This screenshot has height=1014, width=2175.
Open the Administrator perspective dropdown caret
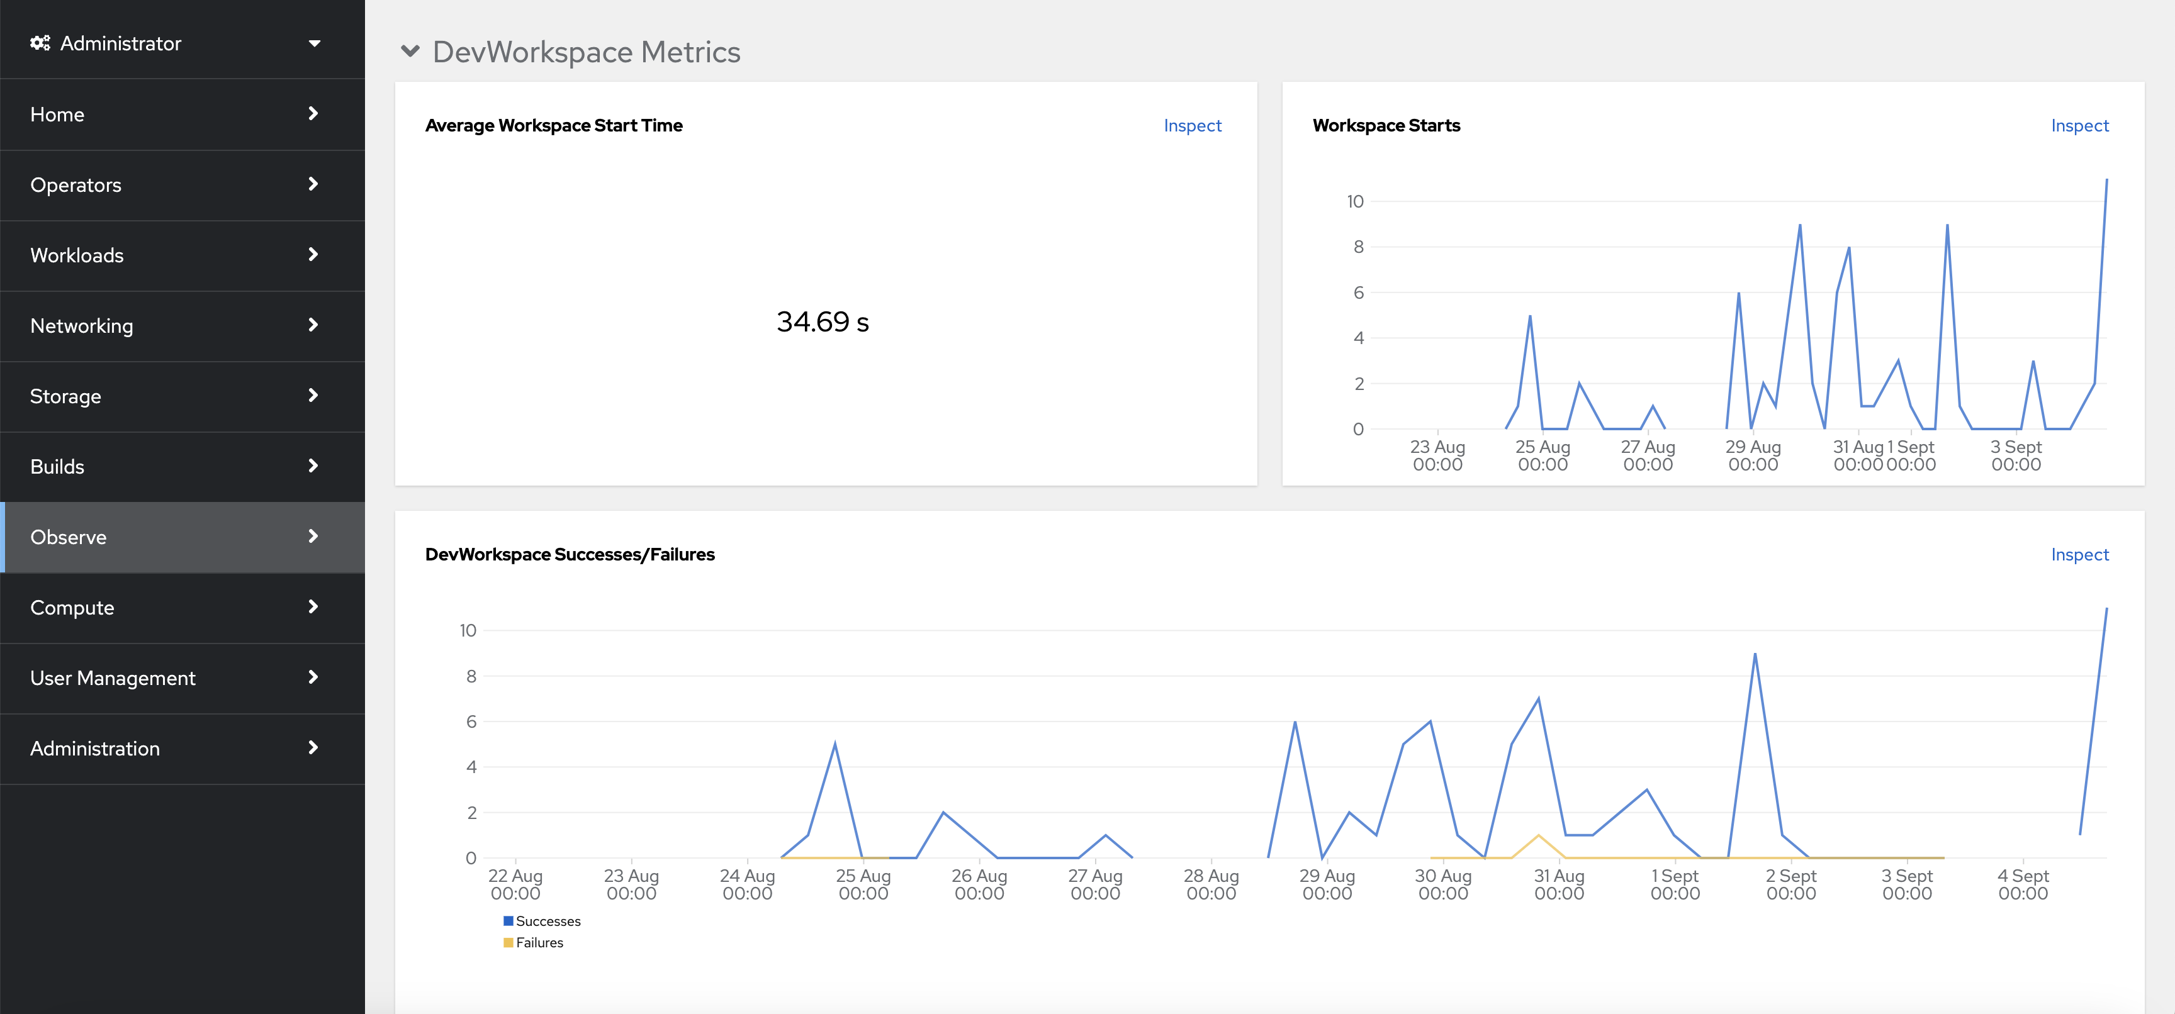pos(314,43)
